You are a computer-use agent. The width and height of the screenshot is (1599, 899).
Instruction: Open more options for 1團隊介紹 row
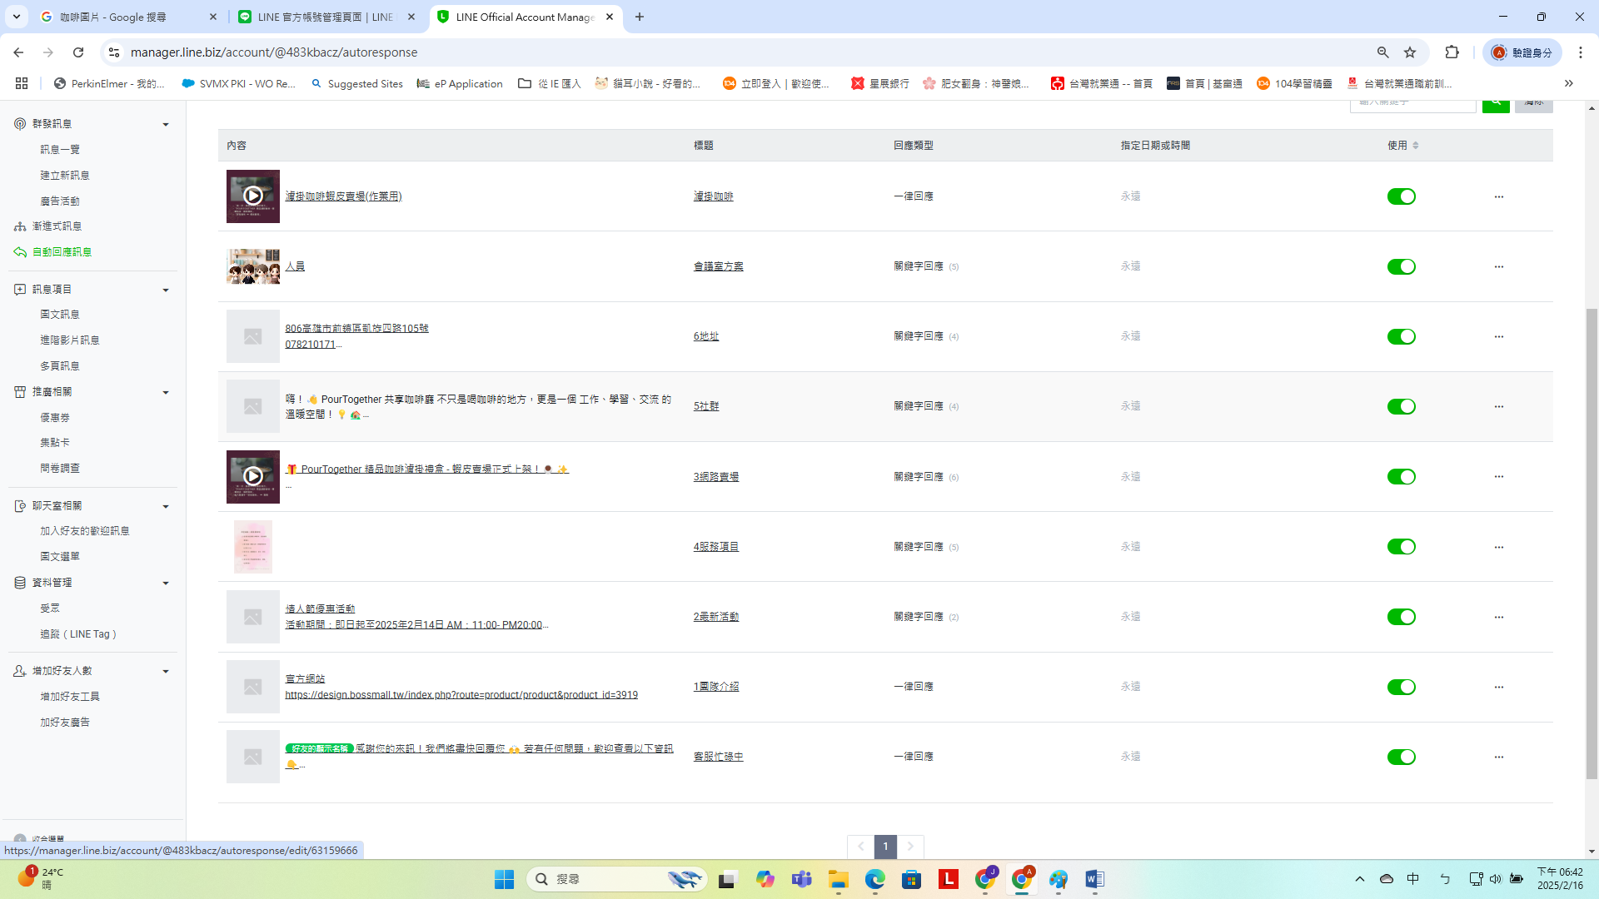point(1498,687)
